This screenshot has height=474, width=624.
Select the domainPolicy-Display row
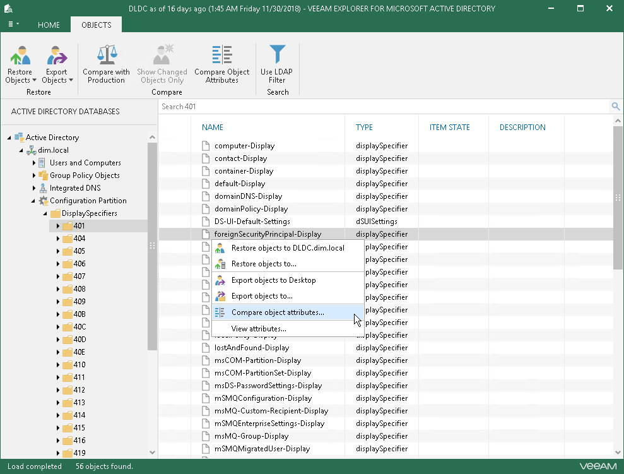(x=386, y=209)
